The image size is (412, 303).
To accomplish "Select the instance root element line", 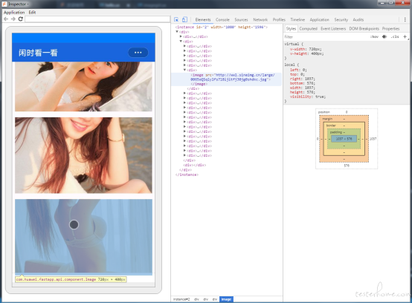I will (221, 27).
